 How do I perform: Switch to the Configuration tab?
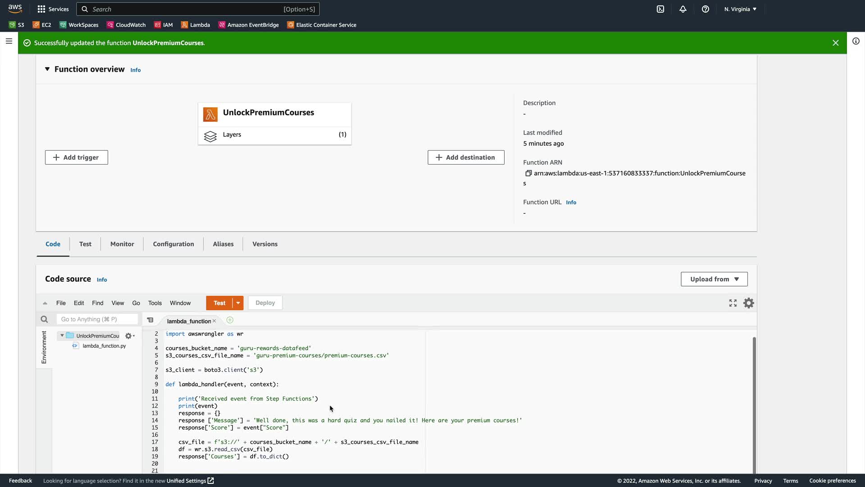pos(173,244)
